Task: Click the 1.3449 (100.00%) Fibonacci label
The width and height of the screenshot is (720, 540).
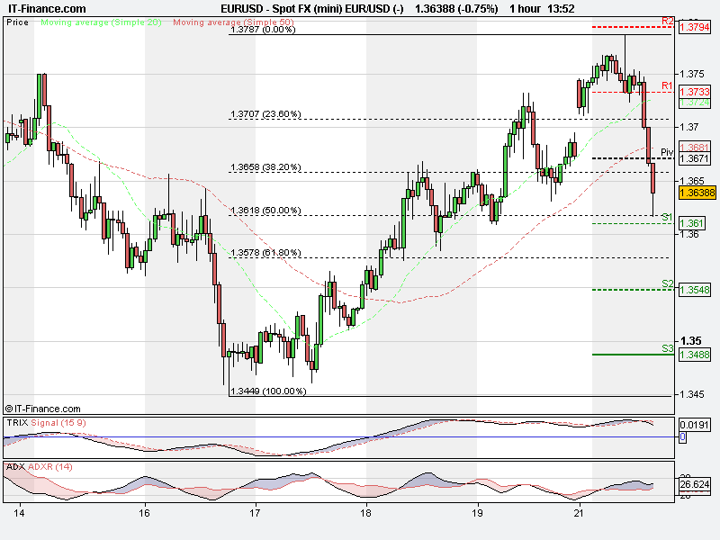Action: (268, 391)
